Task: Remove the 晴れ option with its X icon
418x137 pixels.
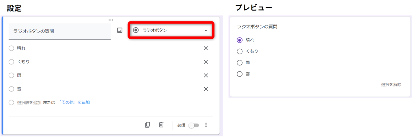Action: tap(206, 48)
